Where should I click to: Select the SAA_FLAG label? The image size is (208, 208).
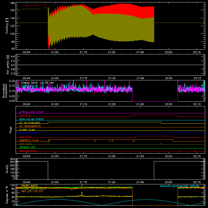tap(25, 137)
